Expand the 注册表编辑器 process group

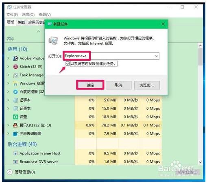pos(8,134)
